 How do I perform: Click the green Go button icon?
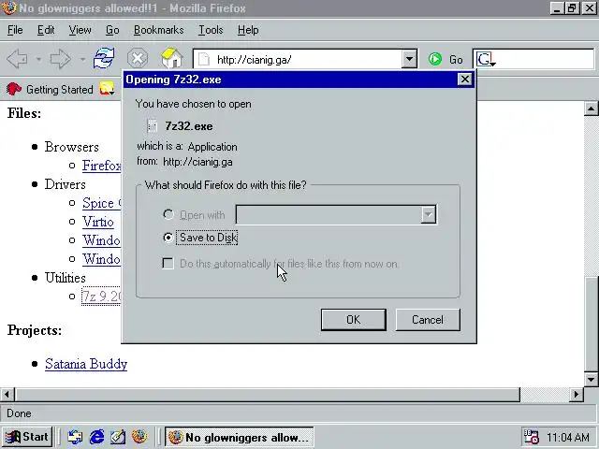(434, 59)
